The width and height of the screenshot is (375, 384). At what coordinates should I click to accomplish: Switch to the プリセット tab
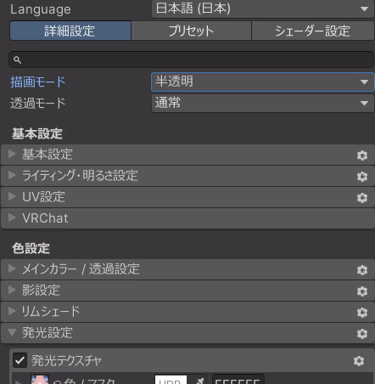(x=191, y=31)
